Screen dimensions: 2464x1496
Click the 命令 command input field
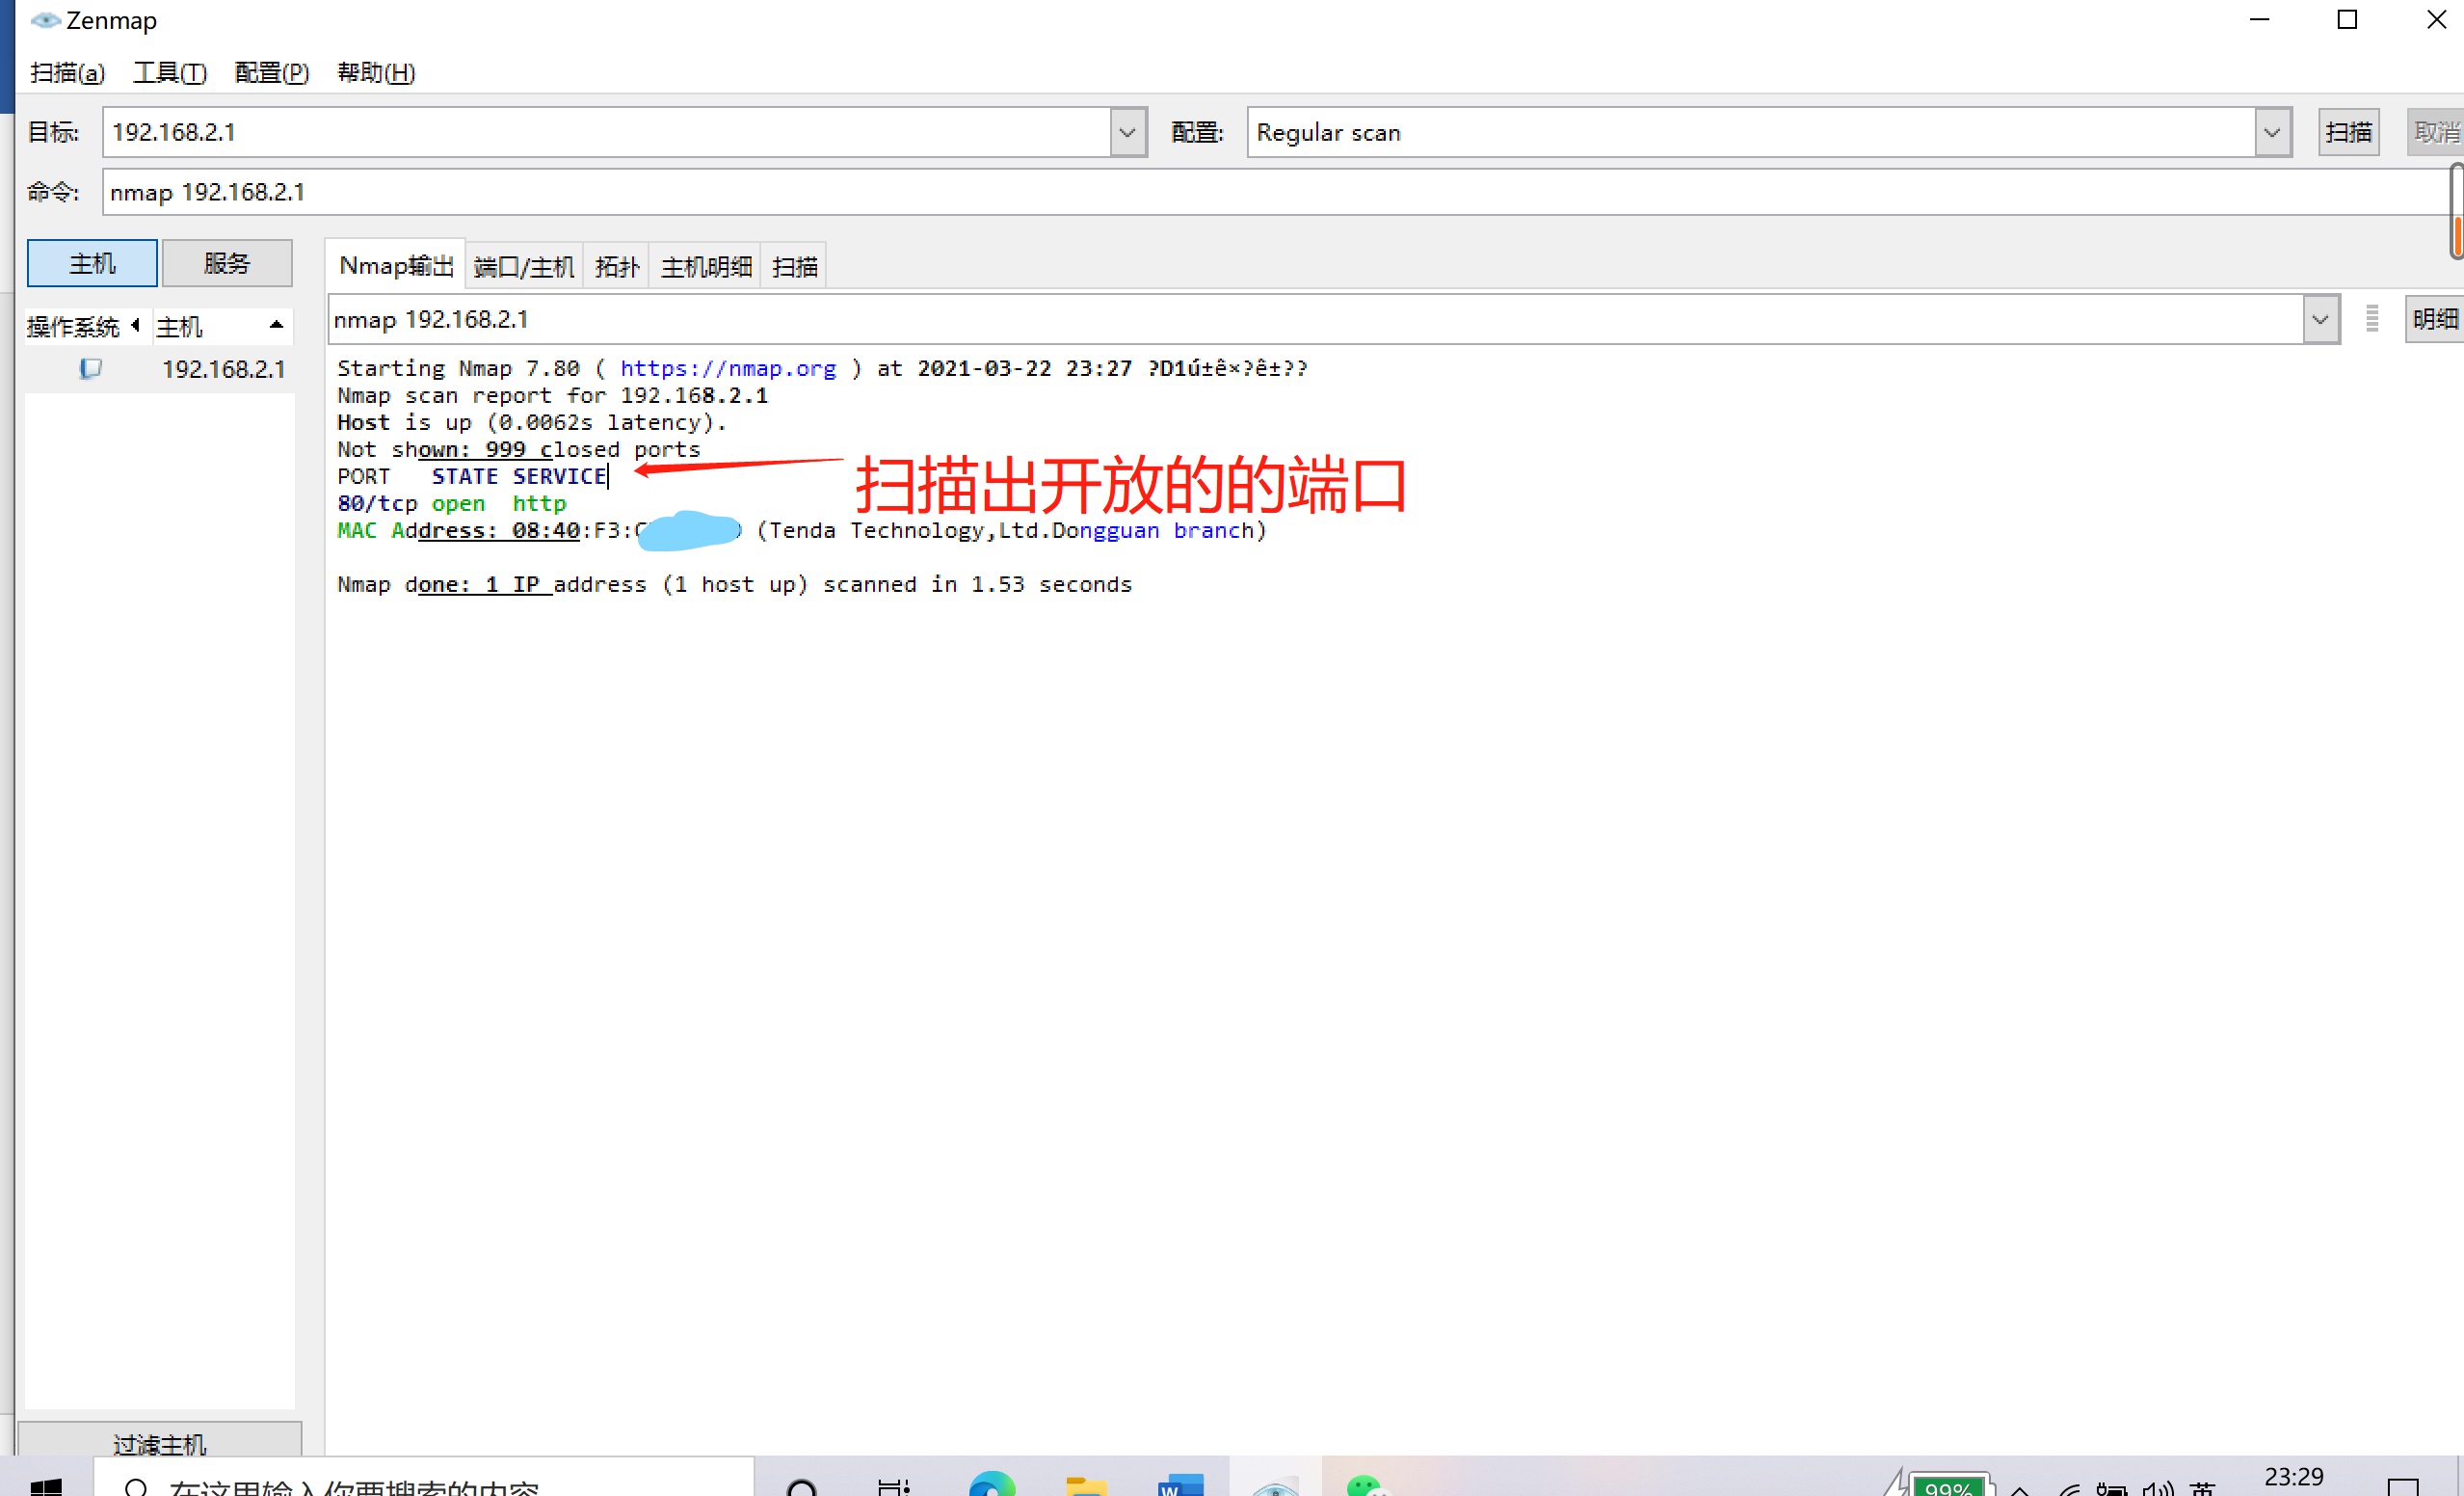(x=1276, y=192)
